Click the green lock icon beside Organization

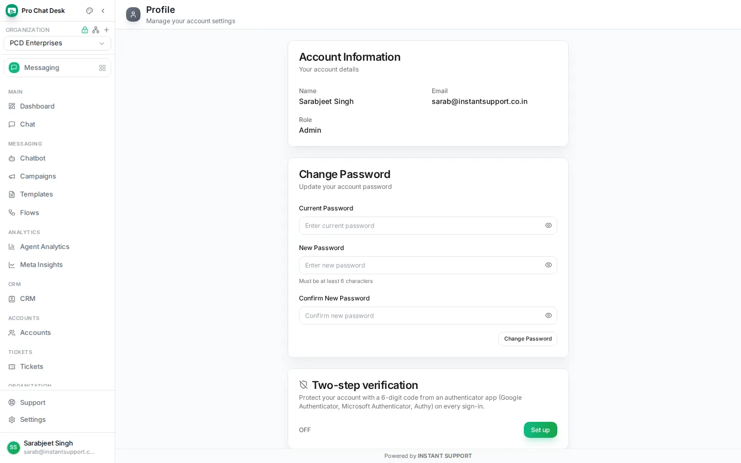[85, 30]
